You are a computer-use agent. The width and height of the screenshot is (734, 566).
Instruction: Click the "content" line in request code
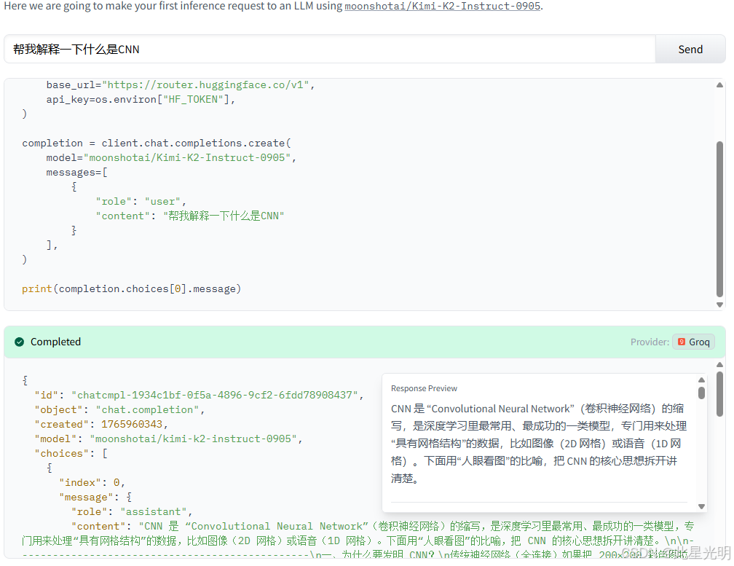click(x=189, y=216)
